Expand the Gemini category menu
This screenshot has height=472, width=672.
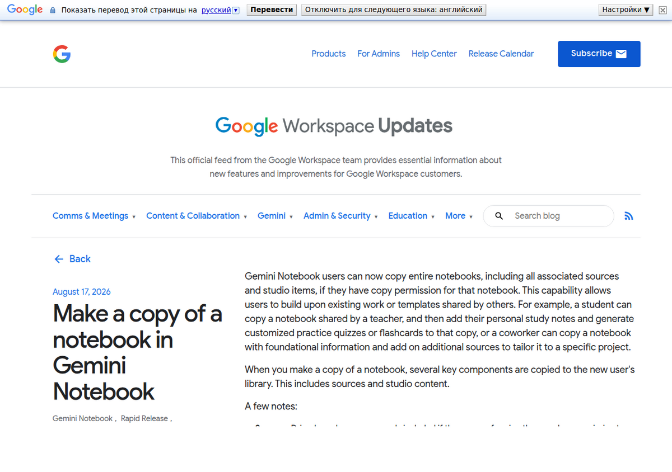pos(275,216)
